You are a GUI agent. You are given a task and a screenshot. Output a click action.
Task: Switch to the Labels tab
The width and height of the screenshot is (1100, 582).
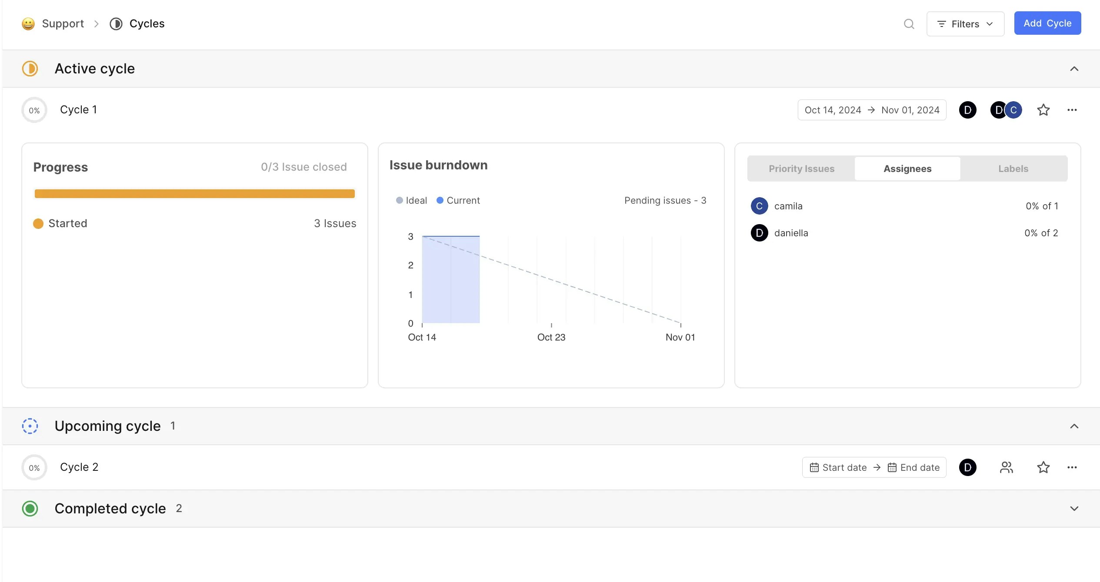click(1013, 169)
